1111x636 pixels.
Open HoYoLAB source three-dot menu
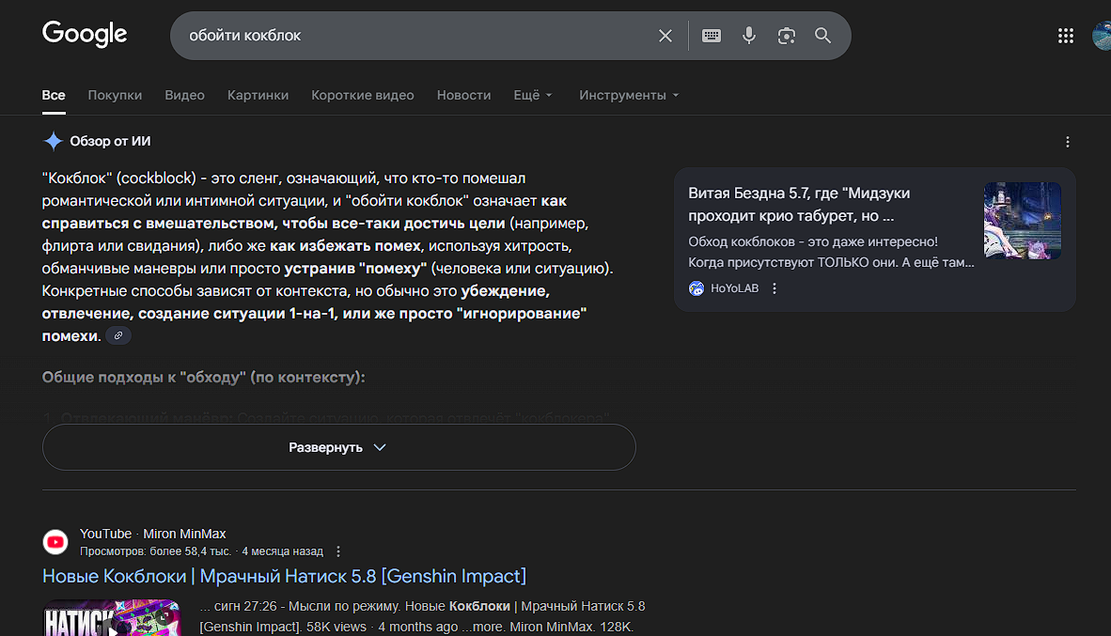click(x=775, y=288)
